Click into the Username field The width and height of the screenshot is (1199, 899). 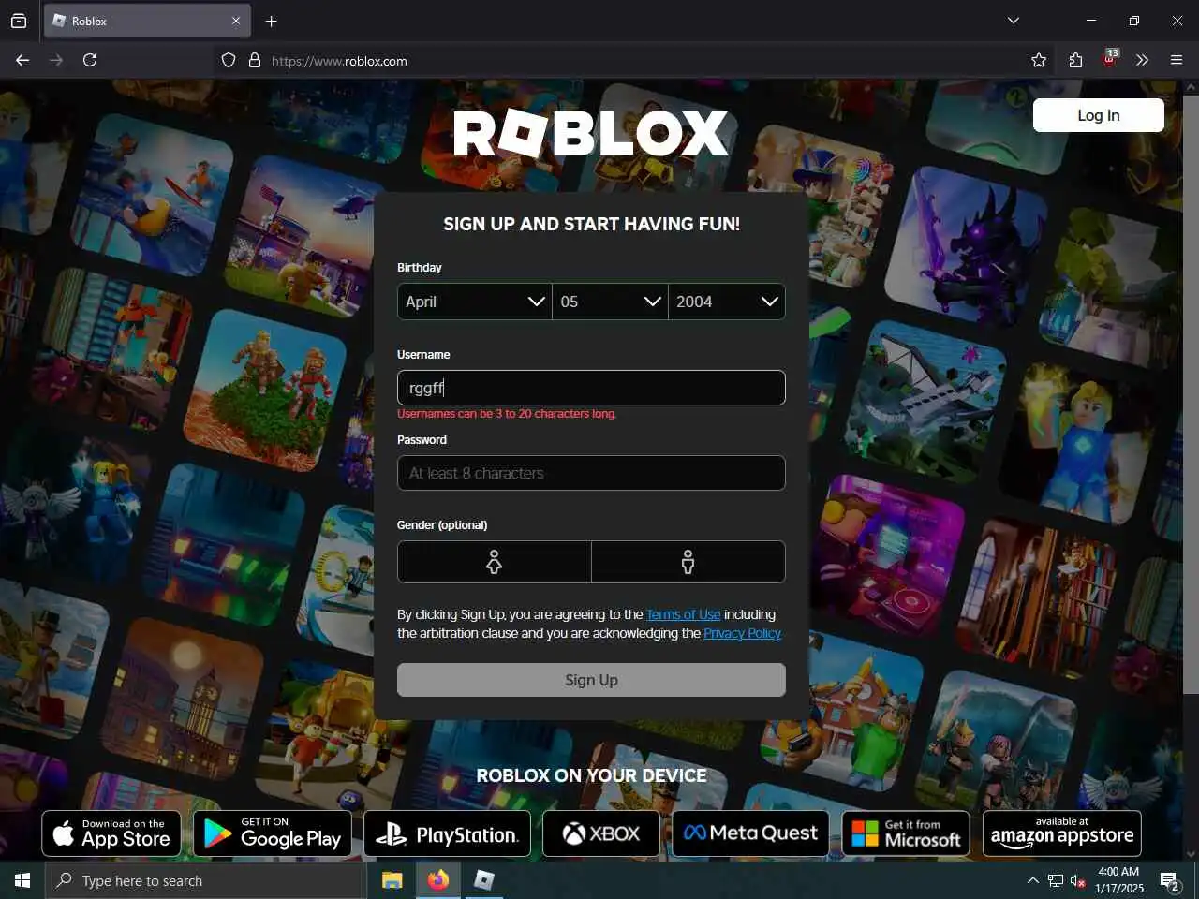click(x=591, y=388)
